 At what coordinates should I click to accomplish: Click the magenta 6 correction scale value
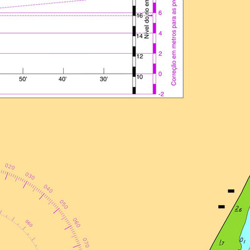tap(160, 13)
